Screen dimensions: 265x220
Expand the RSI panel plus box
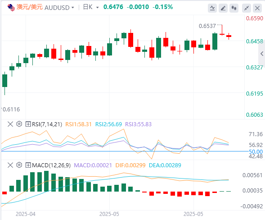click(x=28, y=124)
